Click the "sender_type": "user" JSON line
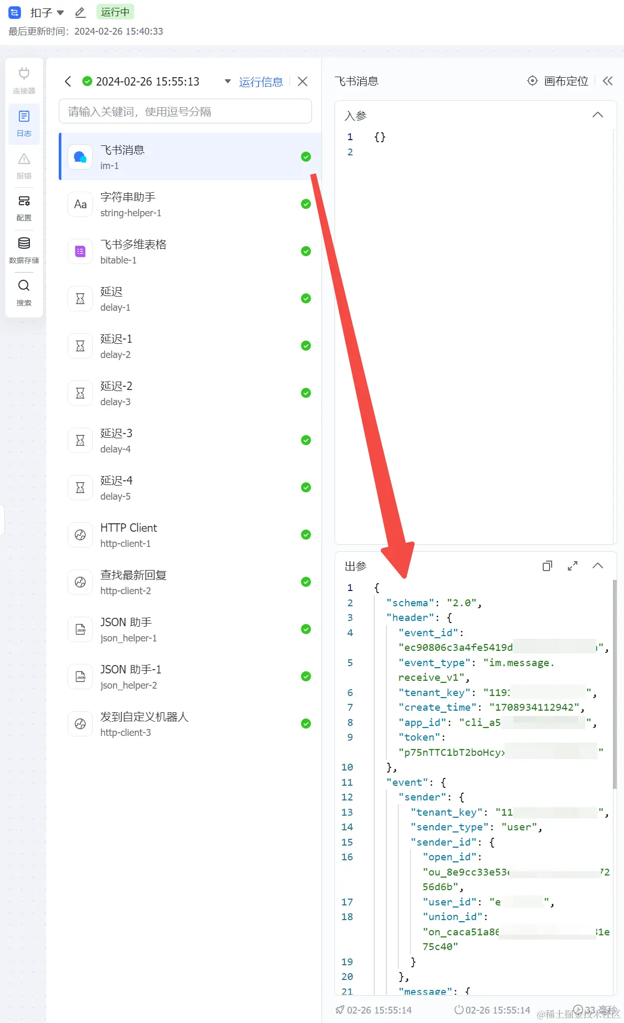 pos(476,827)
